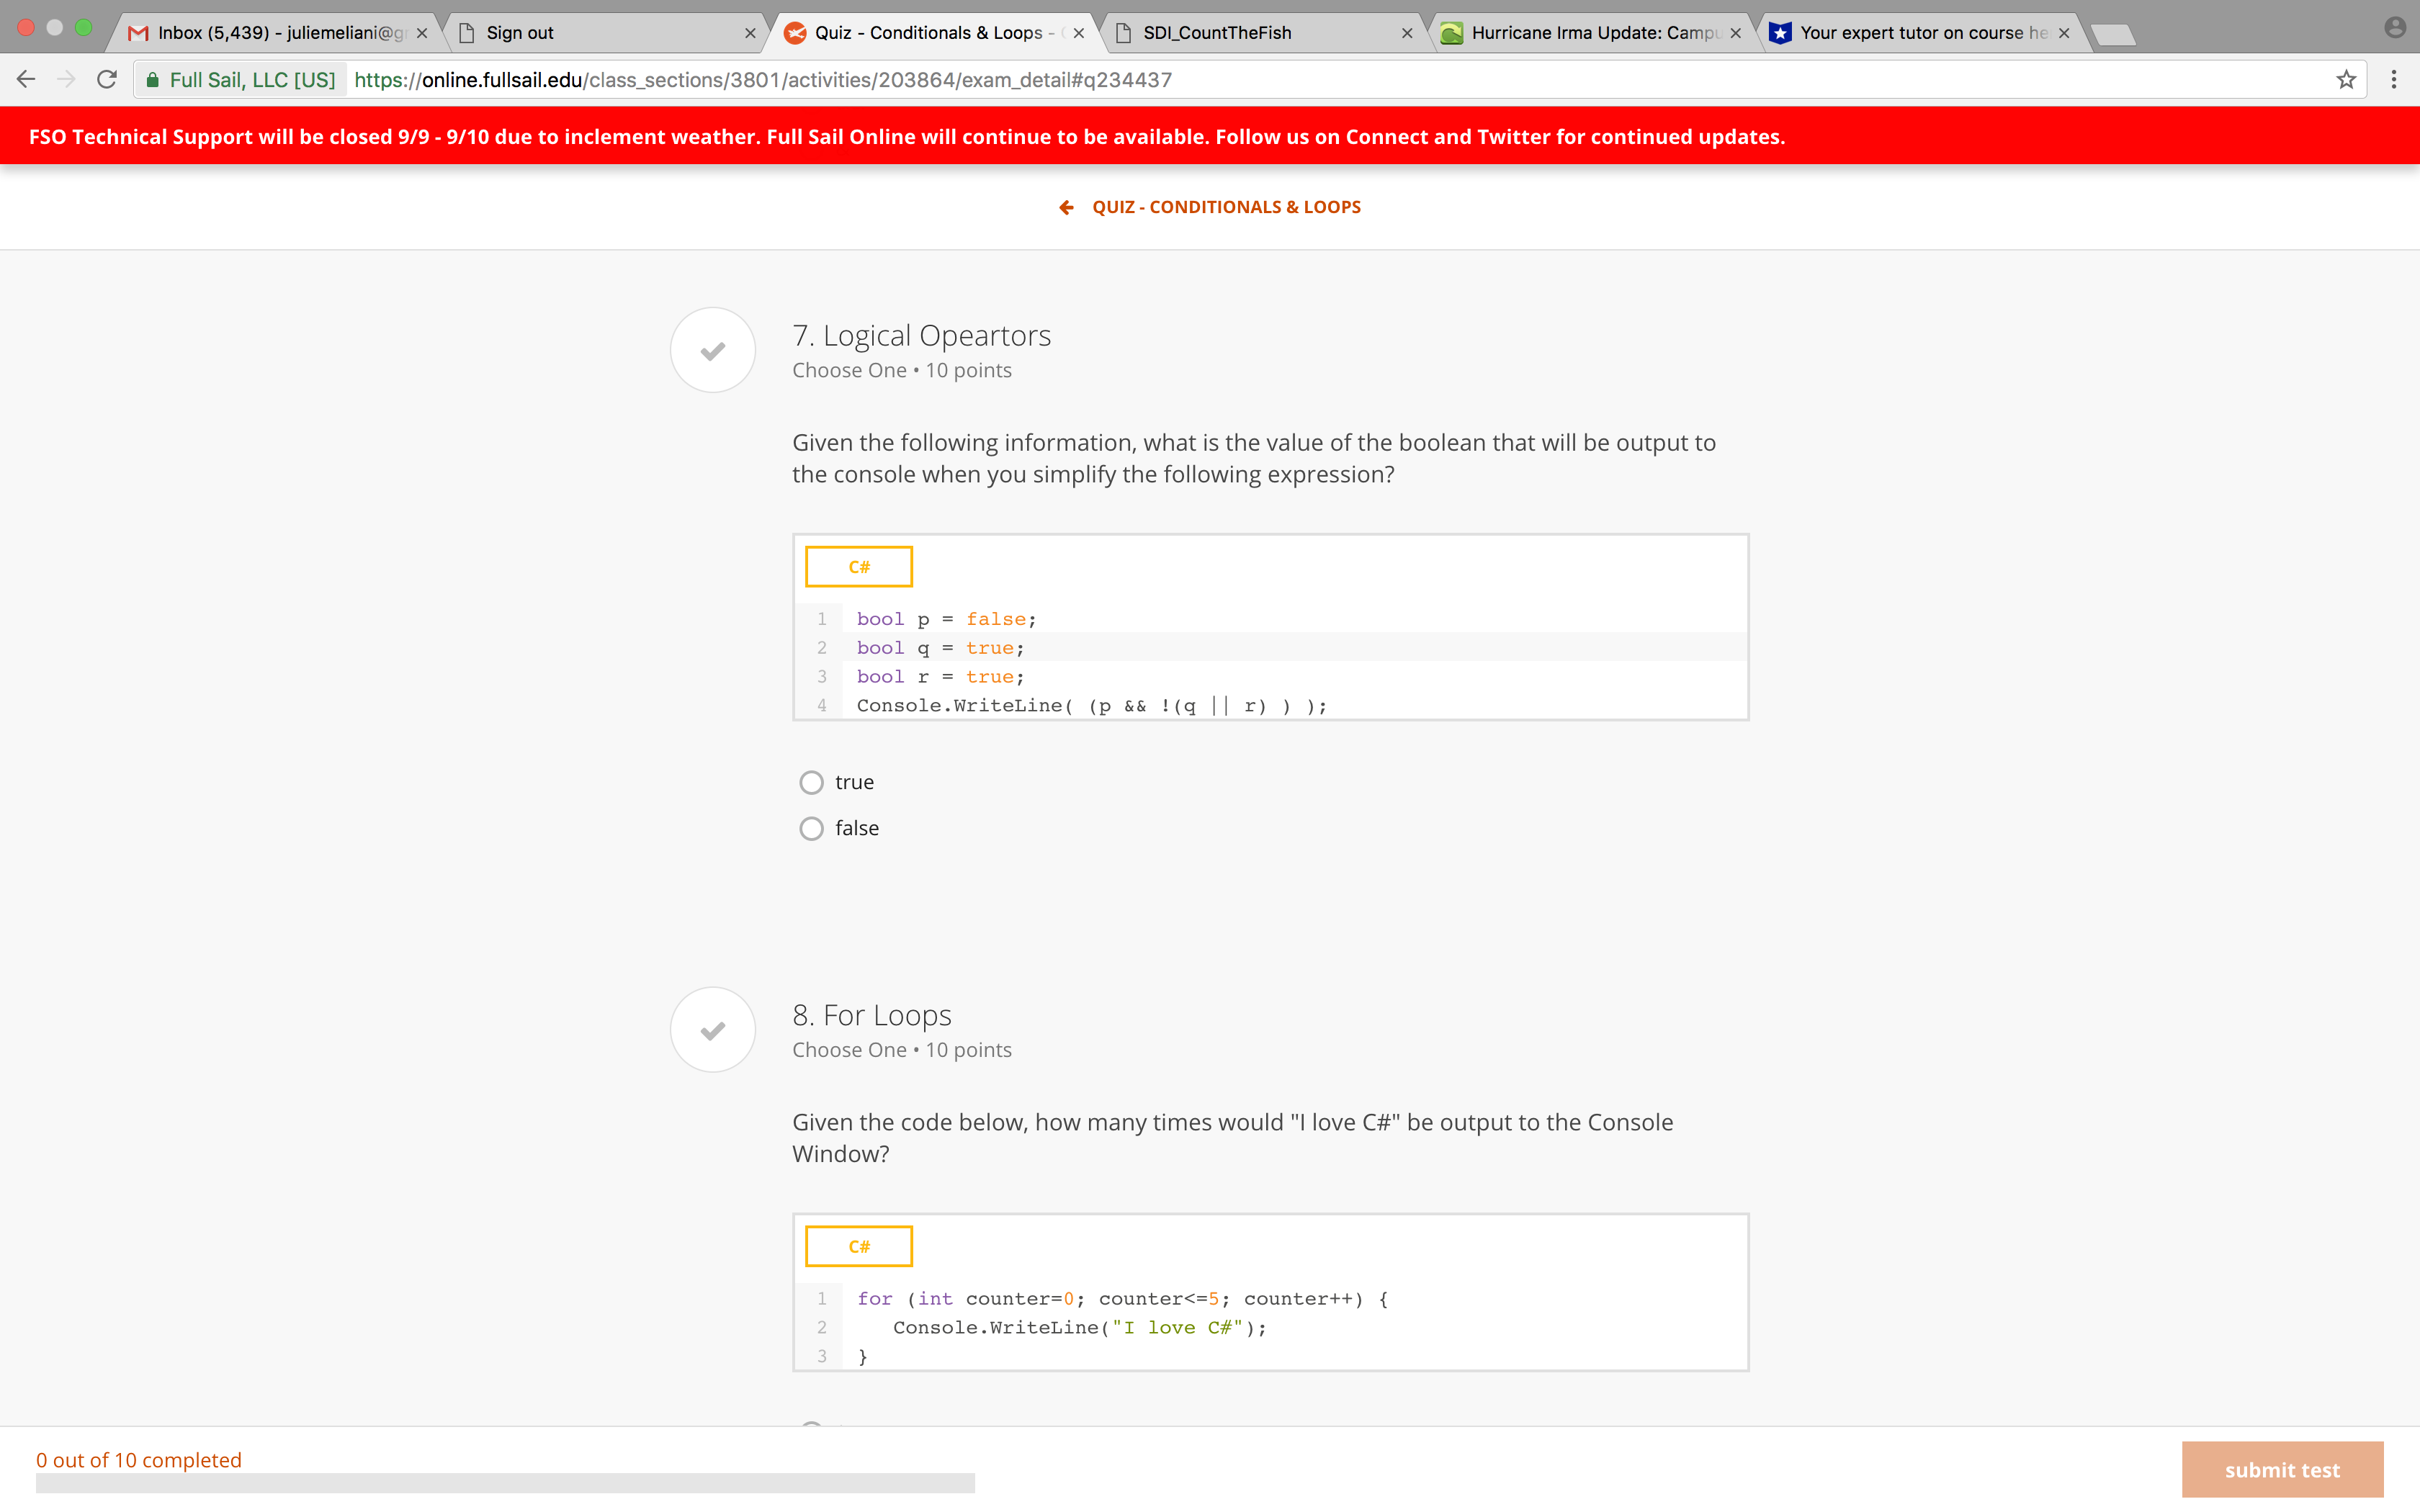Click the quiz completion progress bar
The height and width of the screenshot is (1512, 2420).
505,1483
